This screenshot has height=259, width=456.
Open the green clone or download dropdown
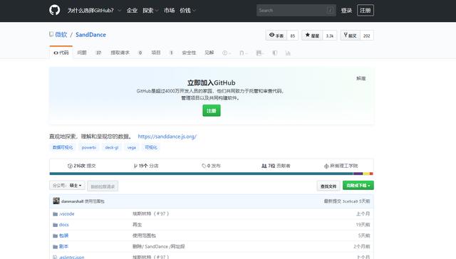point(358,185)
